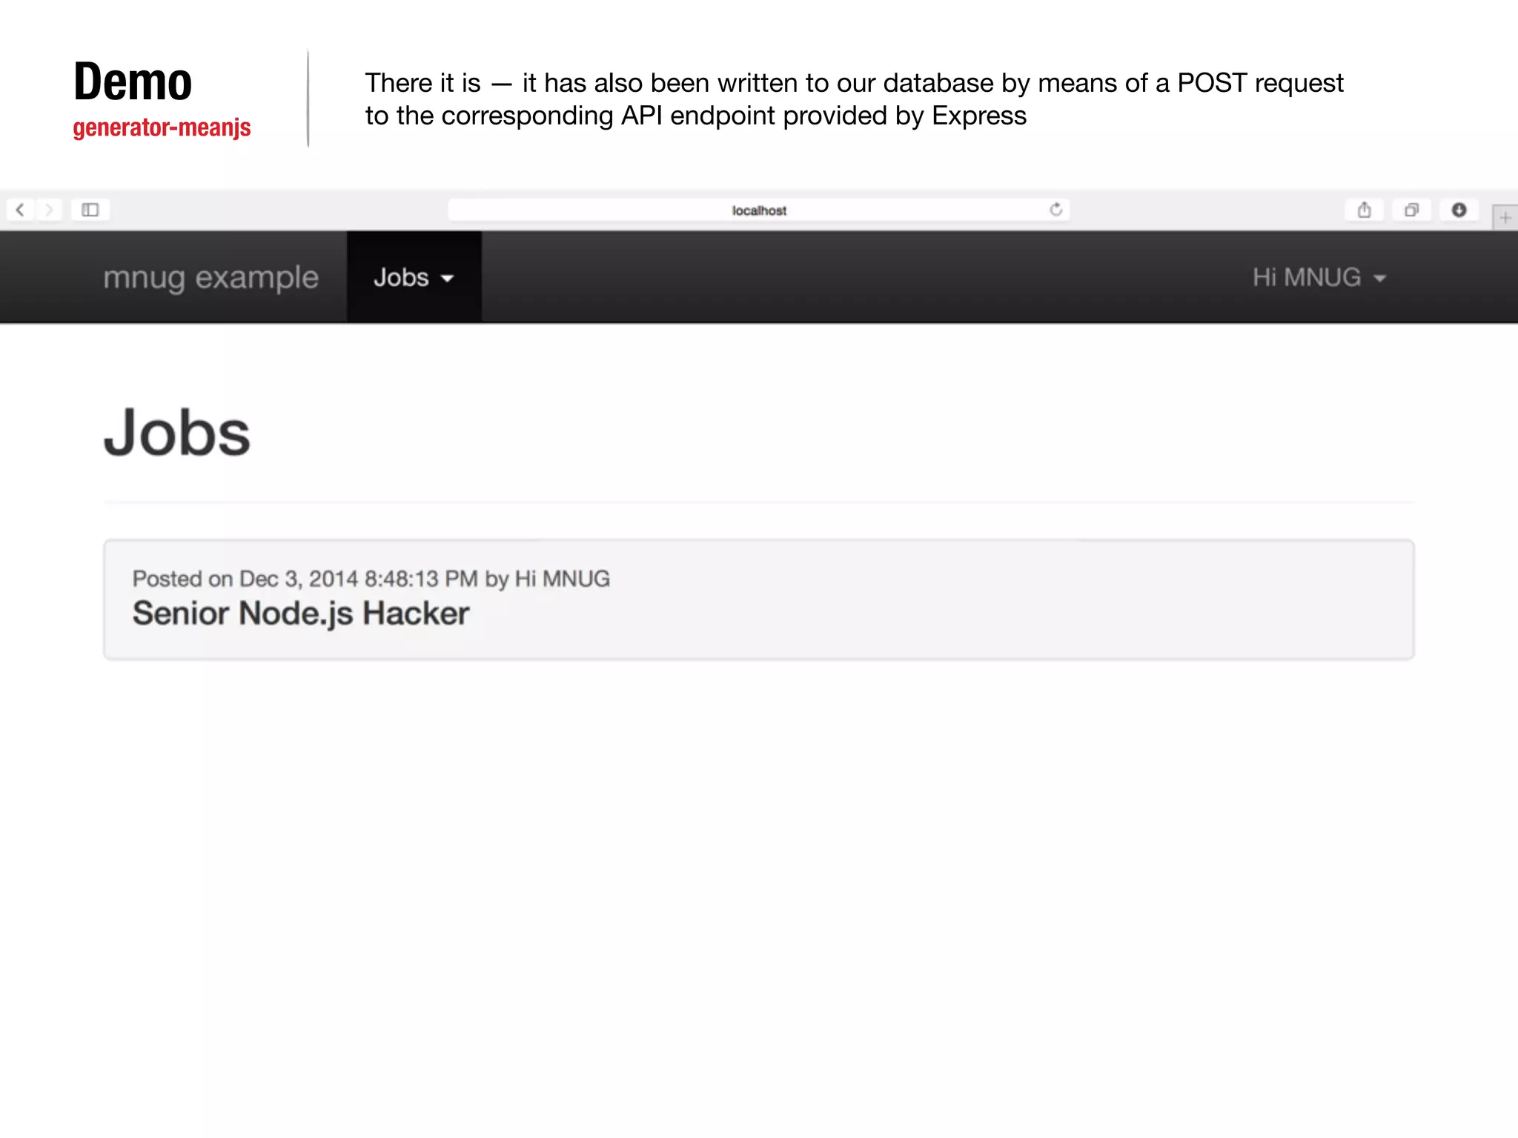Reload the localhost page
Image resolution: width=1518 pixels, height=1138 pixels.
pos(1055,210)
